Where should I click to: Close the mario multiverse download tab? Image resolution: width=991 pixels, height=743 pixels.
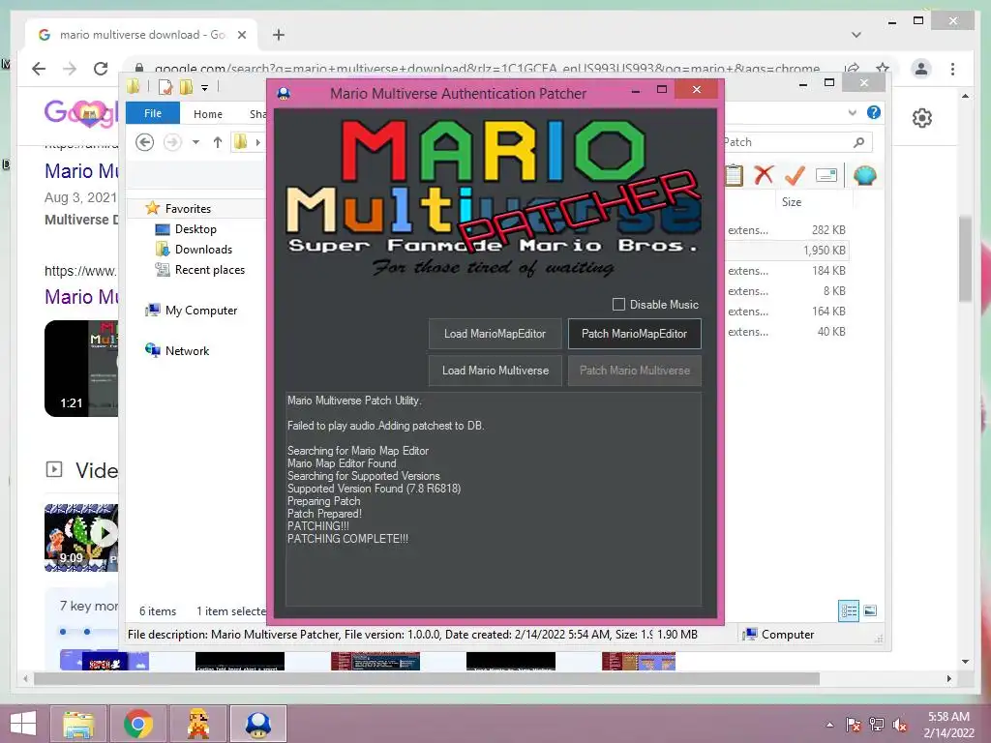pyautogui.click(x=241, y=35)
